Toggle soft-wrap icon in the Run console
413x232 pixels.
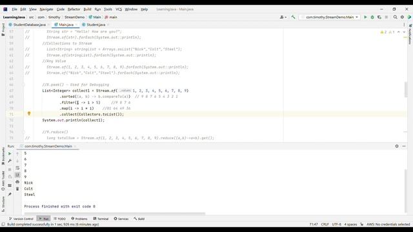tap(17, 168)
